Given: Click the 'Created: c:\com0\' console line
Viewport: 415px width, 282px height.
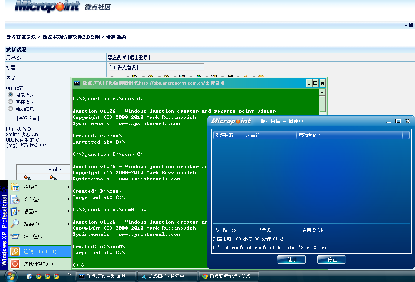Looking at the screenshot, I should [99, 247].
